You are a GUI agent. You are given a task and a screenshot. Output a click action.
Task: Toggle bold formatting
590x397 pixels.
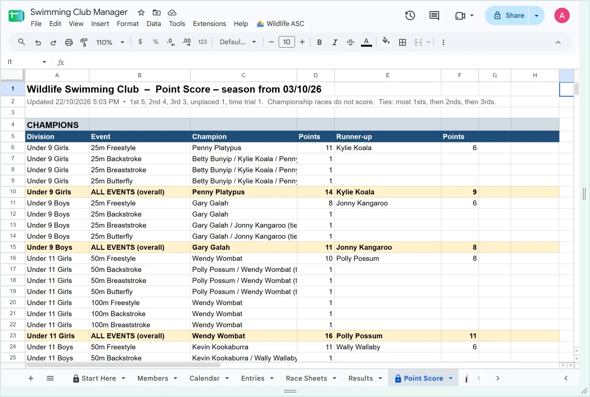[x=319, y=42]
